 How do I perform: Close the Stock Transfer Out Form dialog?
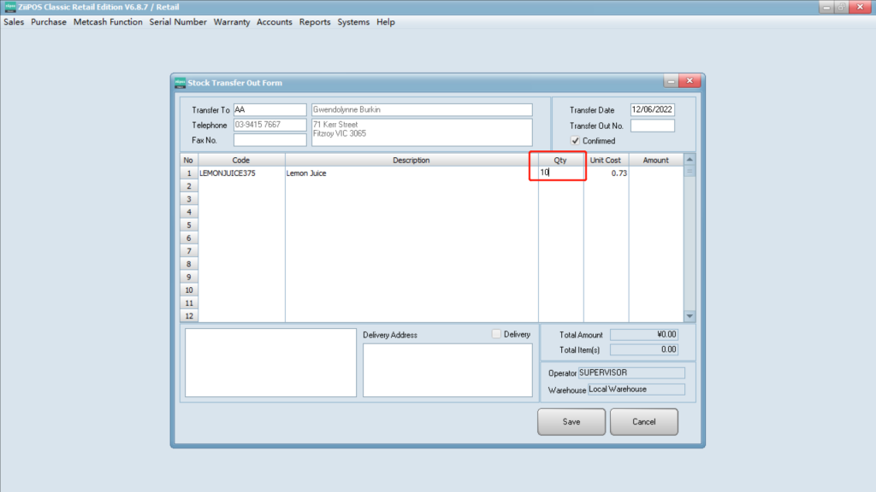691,82
